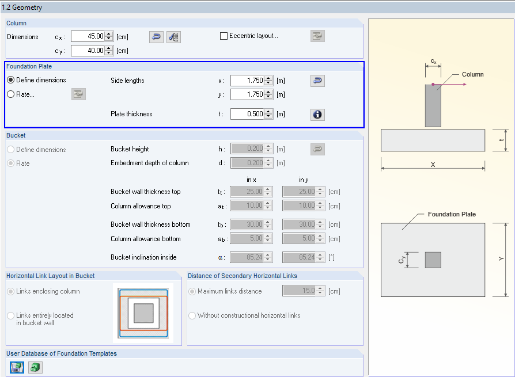Select Without constructional horizontal links
Screen dimensions: 515x377
click(192, 315)
